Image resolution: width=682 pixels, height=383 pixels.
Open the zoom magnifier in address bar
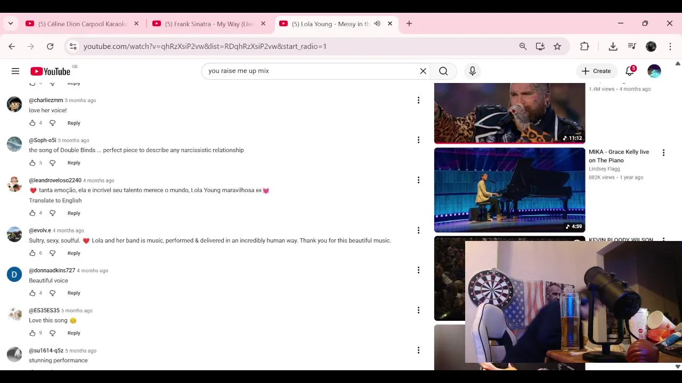click(523, 47)
